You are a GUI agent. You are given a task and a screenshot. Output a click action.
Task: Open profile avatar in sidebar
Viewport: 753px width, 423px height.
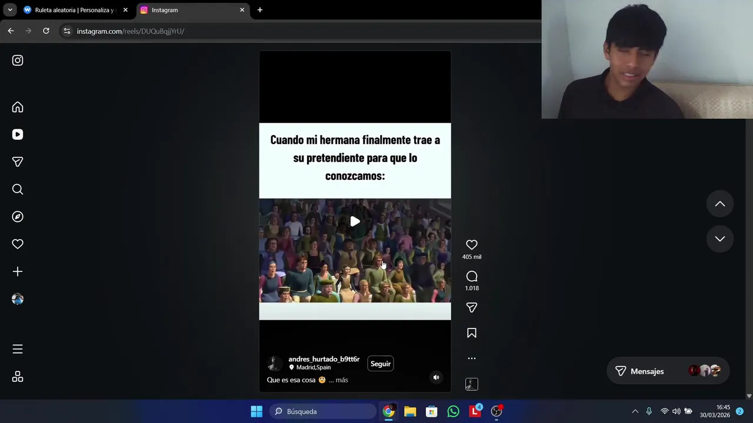pyautogui.click(x=18, y=299)
